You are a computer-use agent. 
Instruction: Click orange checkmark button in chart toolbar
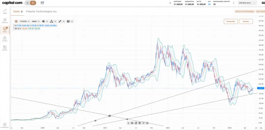pos(16,22)
